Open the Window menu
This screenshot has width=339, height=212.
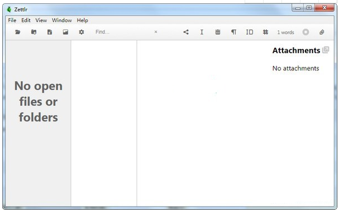coord(62,20)
